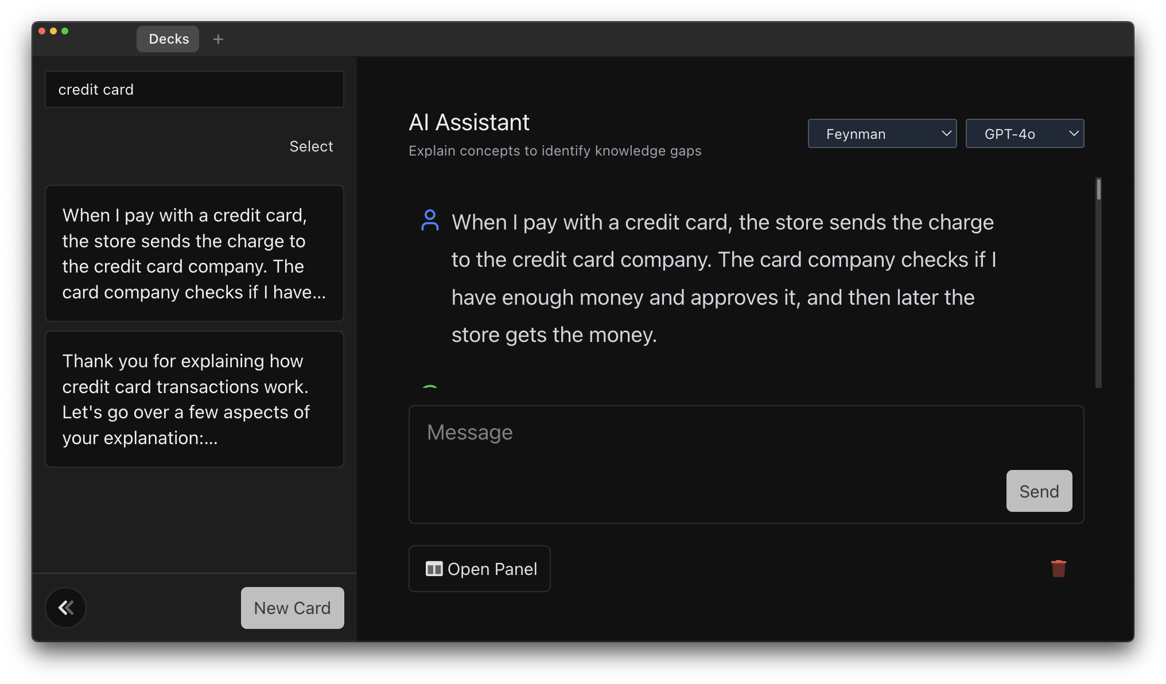Screen dimensions: 1166x684
Task: Click the AI Assistant heading
Action: (x=469, y=122)
